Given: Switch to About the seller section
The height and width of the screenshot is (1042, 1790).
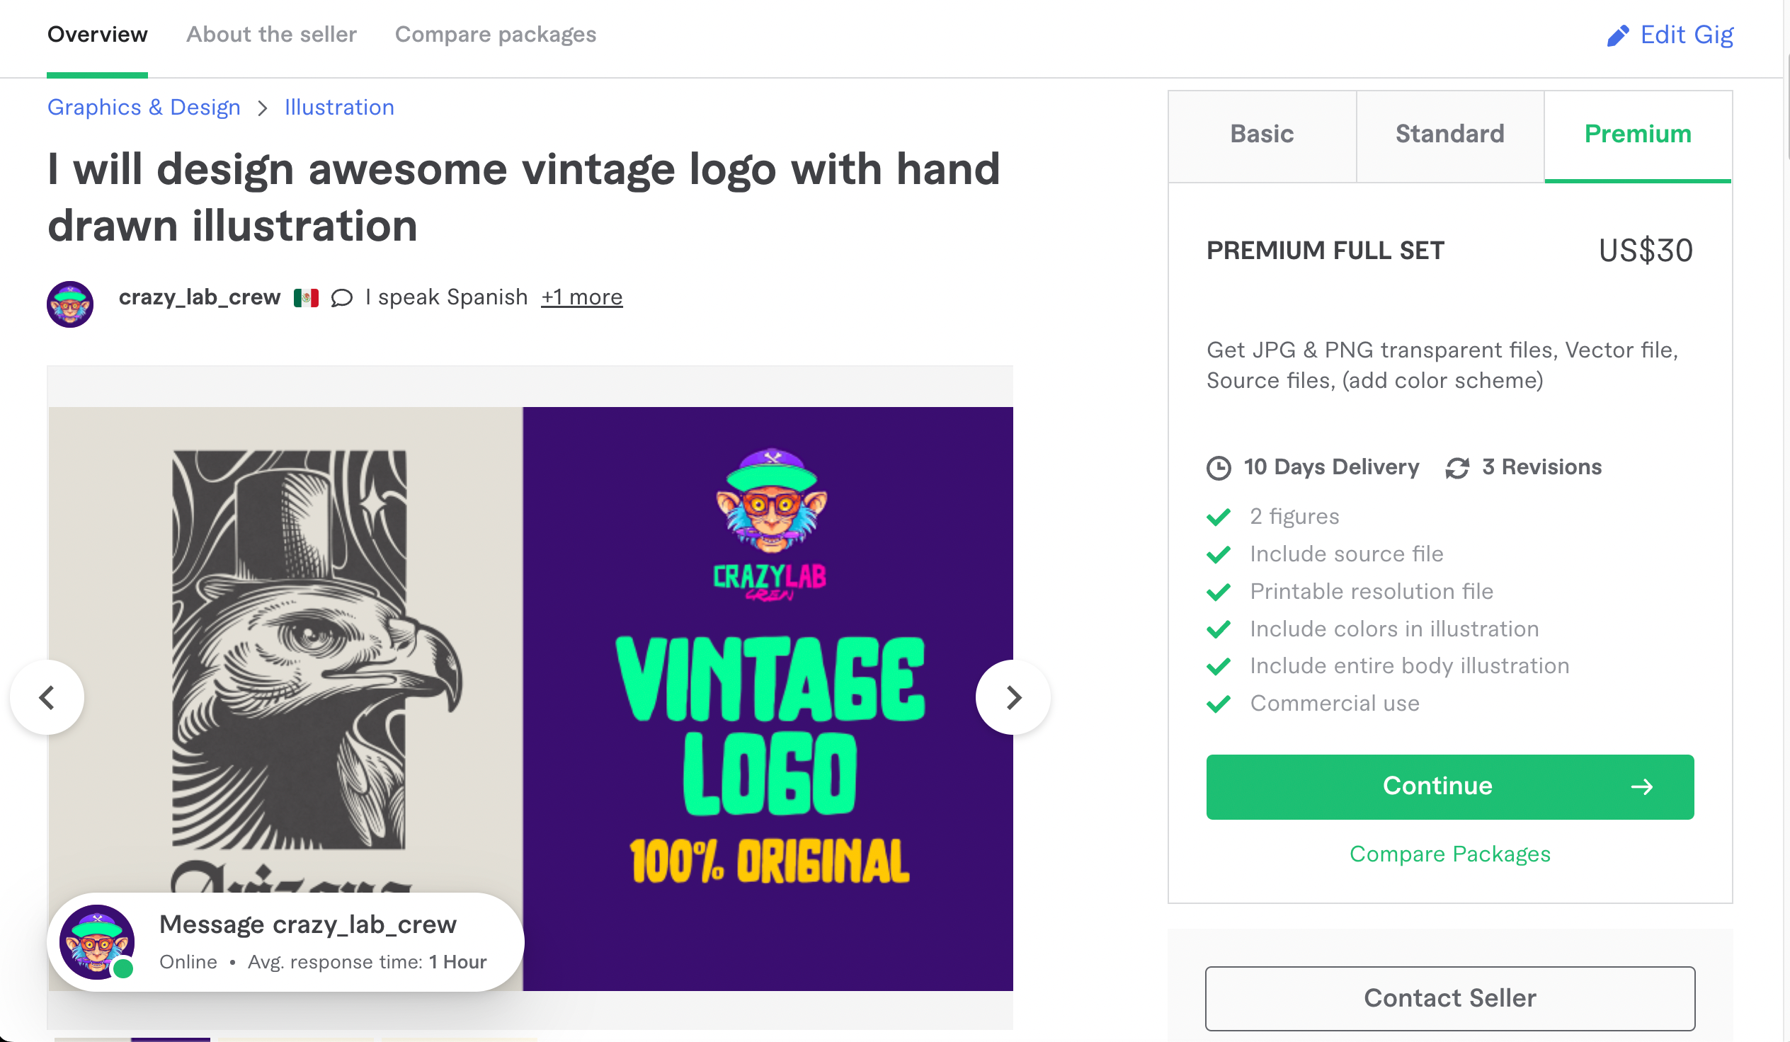Looking at the screenshot, I should click(271, 35).
